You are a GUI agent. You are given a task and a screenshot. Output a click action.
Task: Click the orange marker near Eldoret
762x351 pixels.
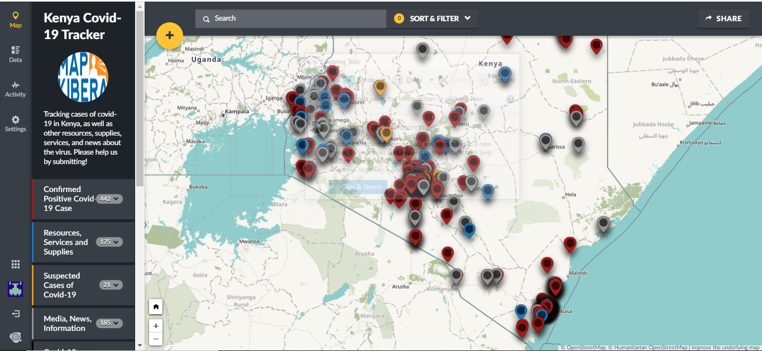pyautogui.click(x=380, y=87)
